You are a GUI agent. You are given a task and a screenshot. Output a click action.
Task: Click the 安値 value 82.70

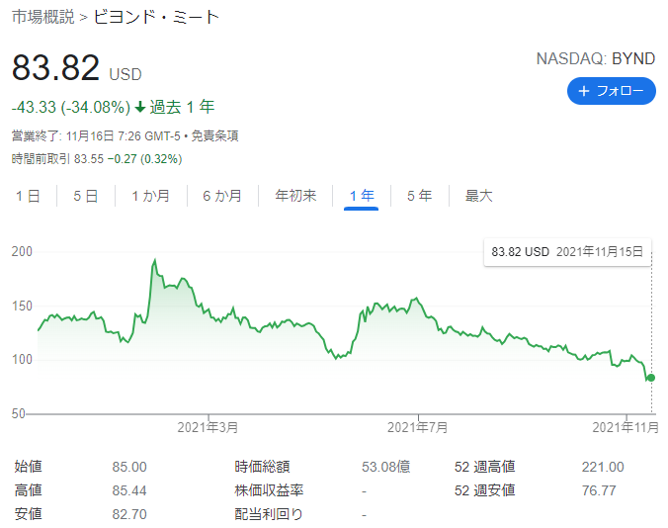click(129, 514)
